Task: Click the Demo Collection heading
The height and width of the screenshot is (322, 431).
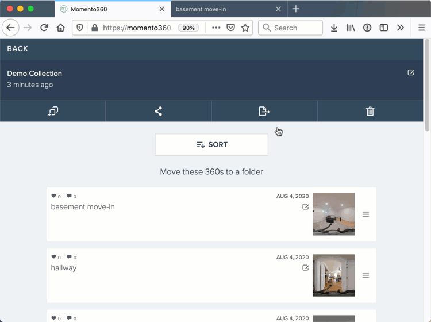Action: (34, 74)
